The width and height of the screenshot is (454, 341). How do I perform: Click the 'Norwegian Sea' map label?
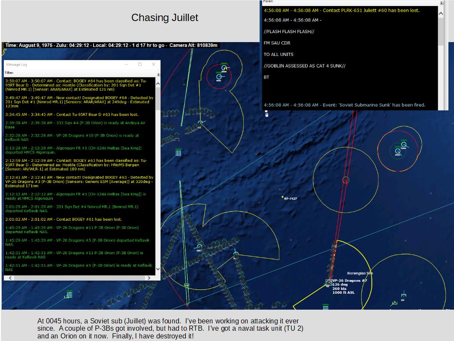(x=360, y=273)
